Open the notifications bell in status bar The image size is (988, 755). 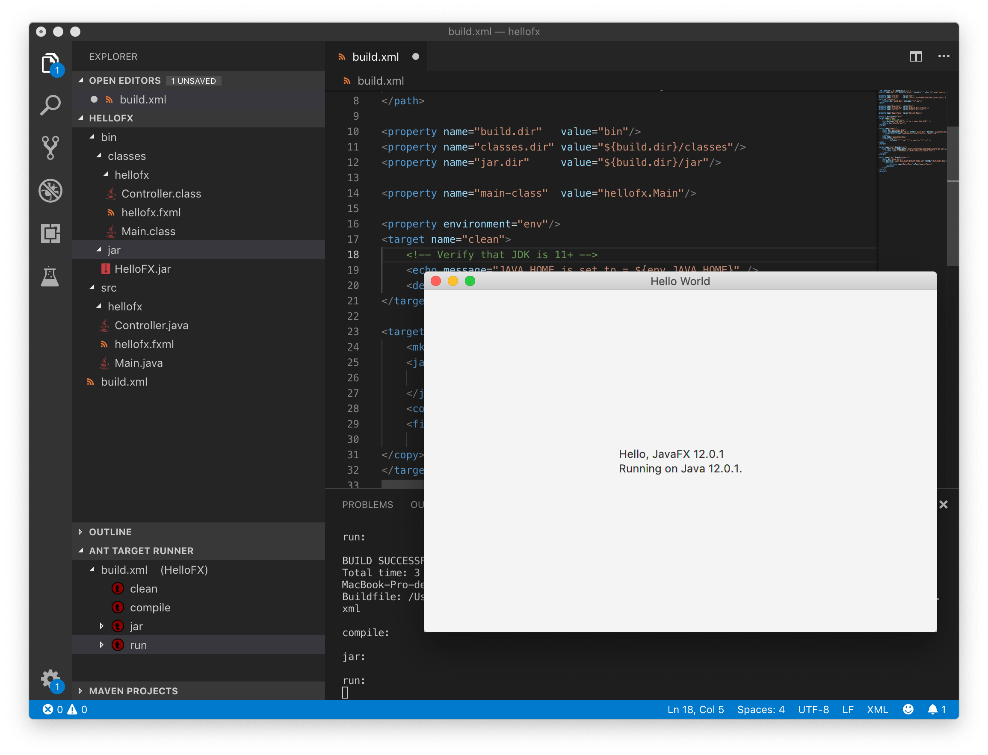coord(933,709)
